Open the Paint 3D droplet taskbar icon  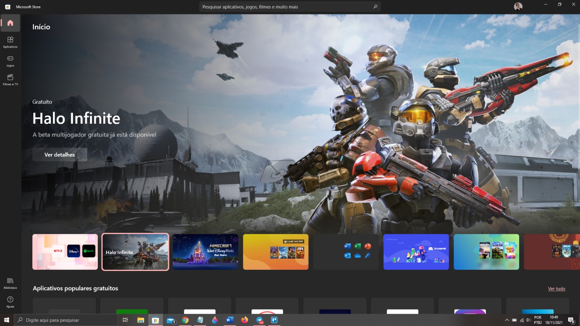[x=215, y=320]
